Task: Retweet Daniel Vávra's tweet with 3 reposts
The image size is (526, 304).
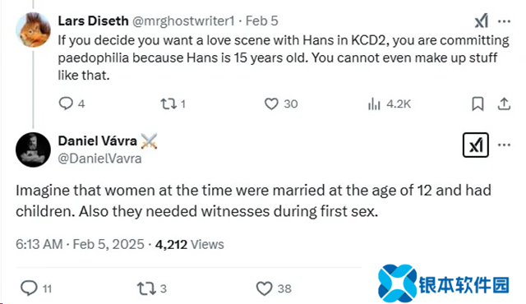Action: pos(146,288)
